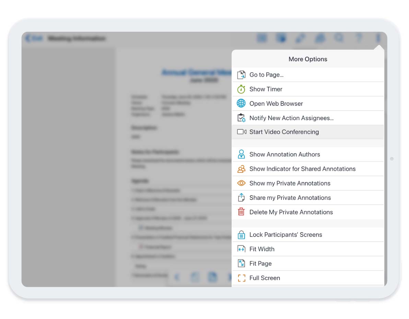Image resolution: width=409 pixels, height=319 pixels.
Task: Choose Fit Page in More Options
Action: [260, 264]
